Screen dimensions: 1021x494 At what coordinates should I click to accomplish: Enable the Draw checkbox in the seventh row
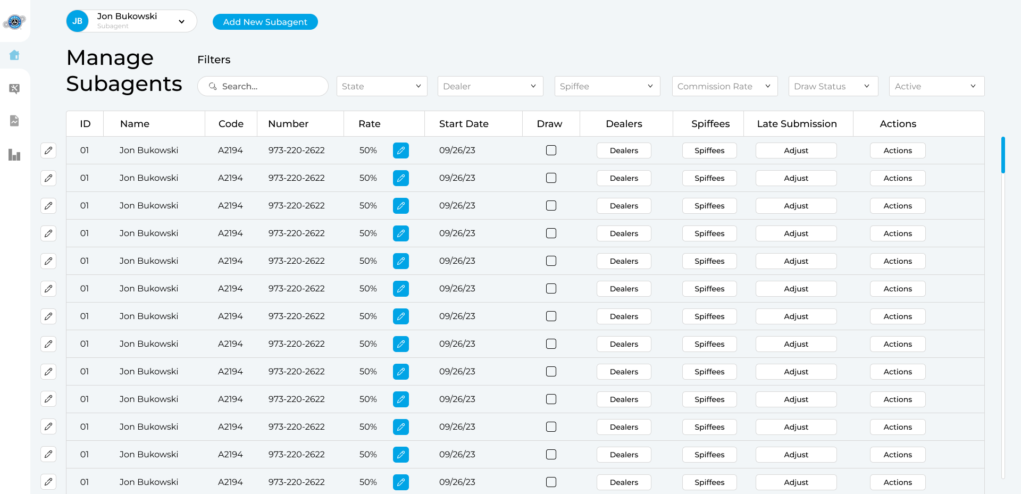click(x=551, y=316)
